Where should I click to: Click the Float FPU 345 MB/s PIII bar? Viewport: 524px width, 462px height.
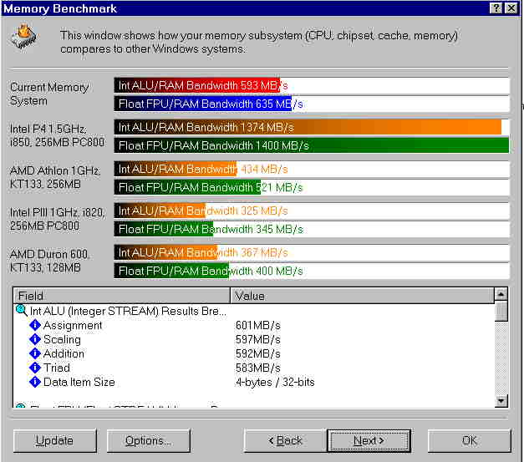pyautogui.click(x=164, y=229)
